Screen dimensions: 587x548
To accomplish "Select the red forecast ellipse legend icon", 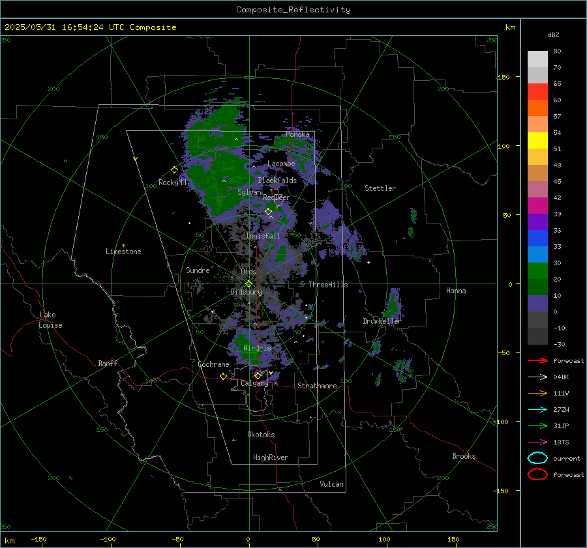I will point(537,474).
